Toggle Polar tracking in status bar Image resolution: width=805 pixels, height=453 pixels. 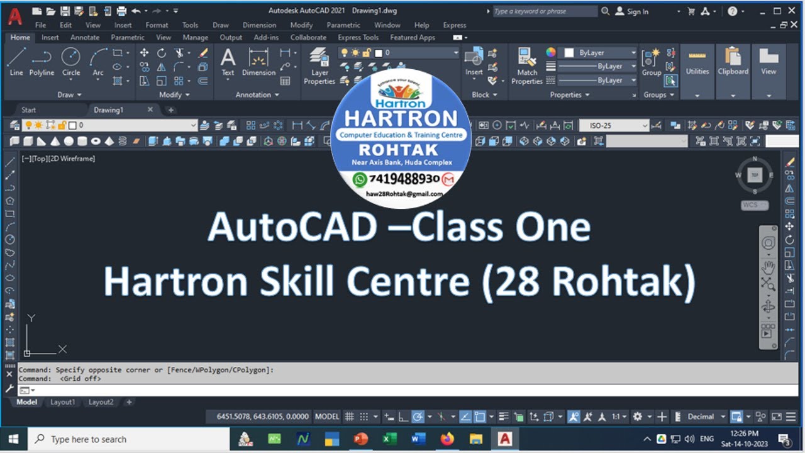[x=418, y=417]
